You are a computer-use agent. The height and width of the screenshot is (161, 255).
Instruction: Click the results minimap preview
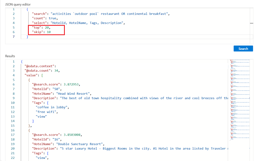[x=240, y=99]
